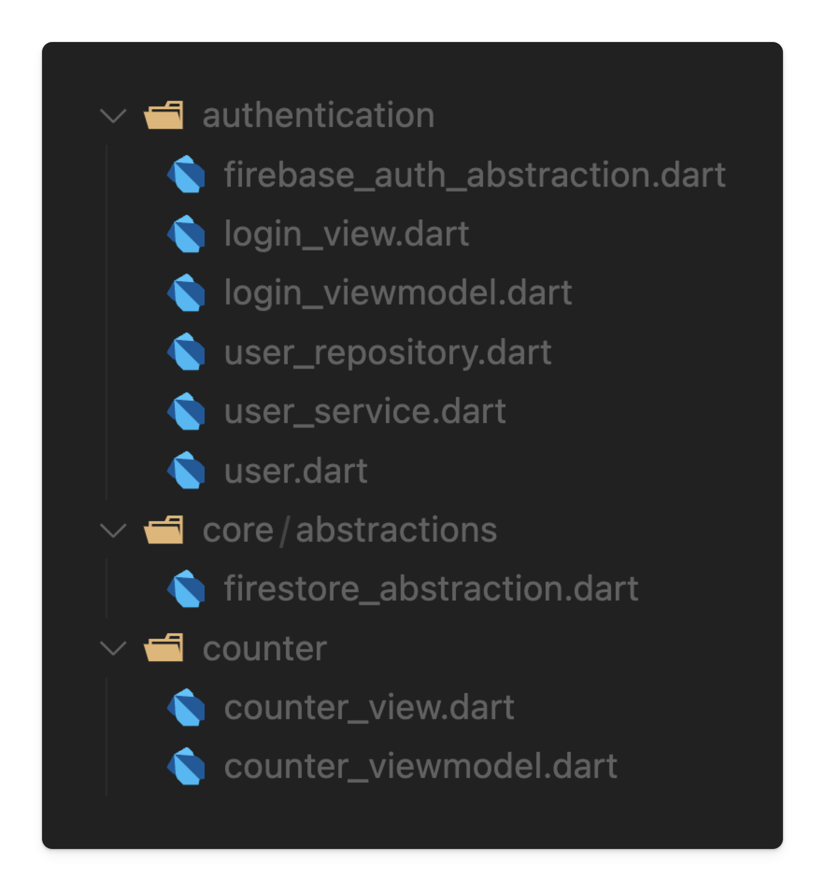The width and height of the screenshot is (825, 891).
Task: Click the Dart icon beside login_viewmodel.dart
Action: (x=186, y=293)
